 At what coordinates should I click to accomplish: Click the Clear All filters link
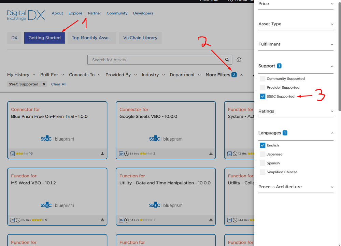(x=59, y=84)
